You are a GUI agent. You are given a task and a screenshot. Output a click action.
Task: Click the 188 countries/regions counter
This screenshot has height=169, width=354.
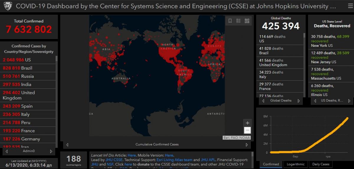73,160
